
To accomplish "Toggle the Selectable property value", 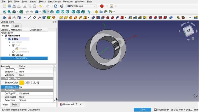I will click(x=36, y=97).
